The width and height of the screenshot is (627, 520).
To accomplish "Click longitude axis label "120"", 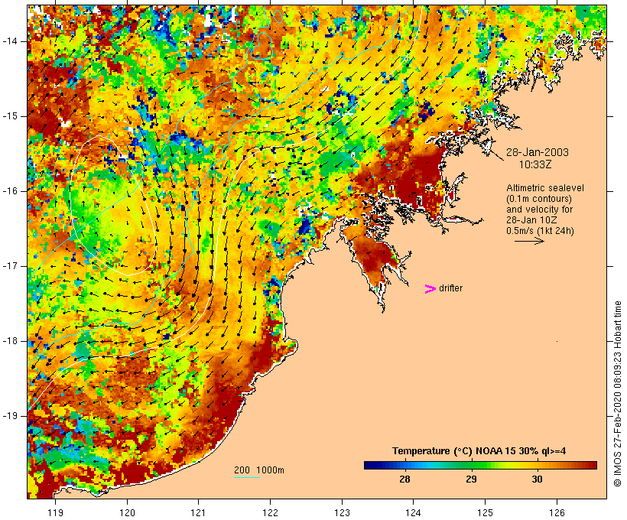I will [x=127, y=512].
